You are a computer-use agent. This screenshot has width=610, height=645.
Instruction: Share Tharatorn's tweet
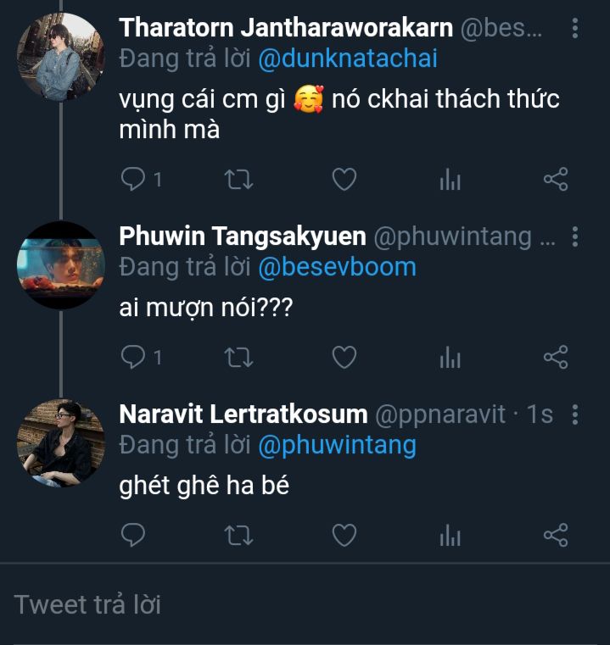point(555,180)
